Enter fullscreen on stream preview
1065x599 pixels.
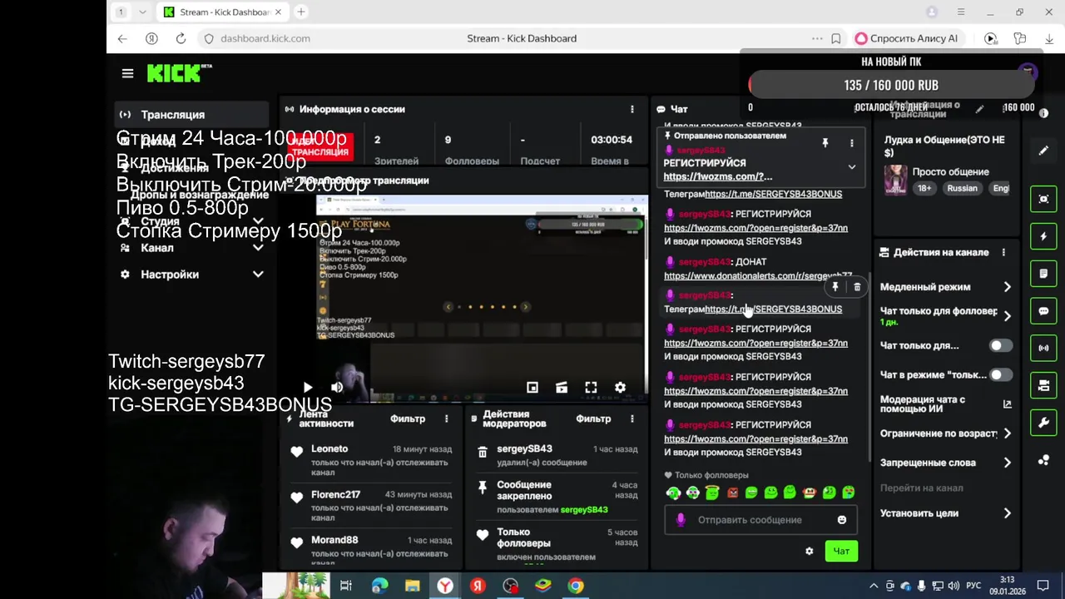[x=591, y=388]
